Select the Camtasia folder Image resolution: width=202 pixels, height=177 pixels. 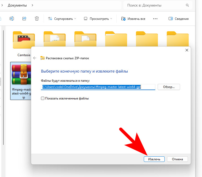tap(24, 44)
